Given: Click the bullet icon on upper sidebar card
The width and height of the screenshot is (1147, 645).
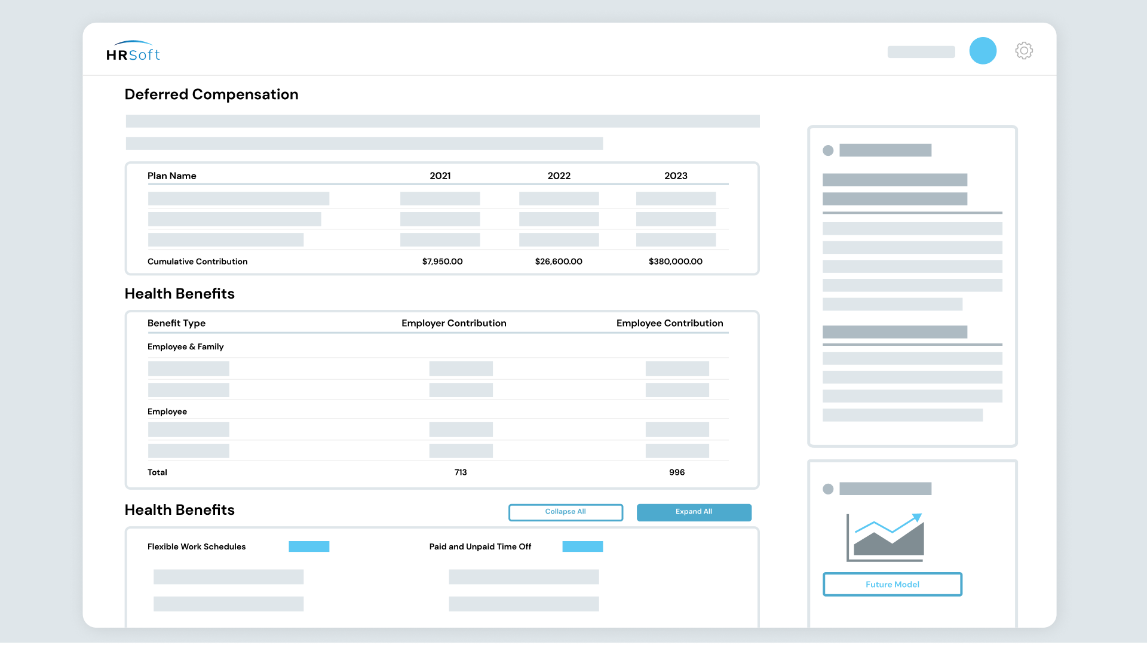Looking at the screenshot, I should click(828, 150).
